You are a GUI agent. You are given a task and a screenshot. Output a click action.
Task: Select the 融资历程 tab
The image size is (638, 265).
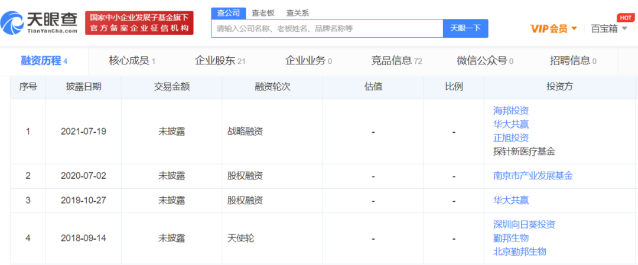tap(44, 61)
